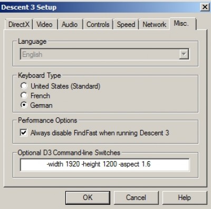This screenshot has height=209, width=211.
Task: Open the Video tab
Action: pyautogui.click(x=45, y=24)
